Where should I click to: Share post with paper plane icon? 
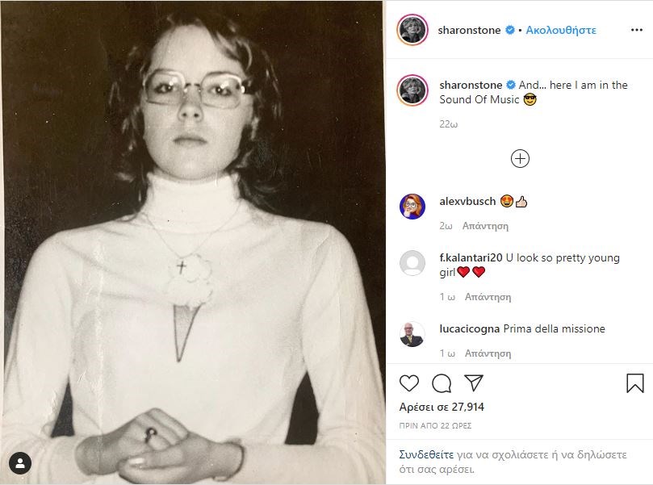tap(474, 383)
